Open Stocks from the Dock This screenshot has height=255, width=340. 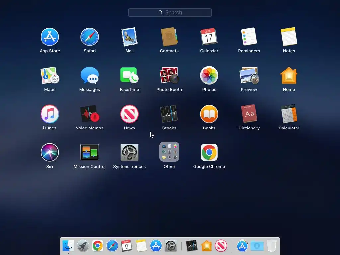point(192,246)
